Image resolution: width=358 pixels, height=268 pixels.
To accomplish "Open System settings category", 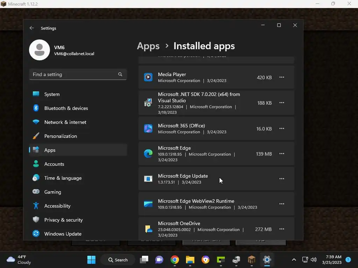I will click(x=78, y=94).
